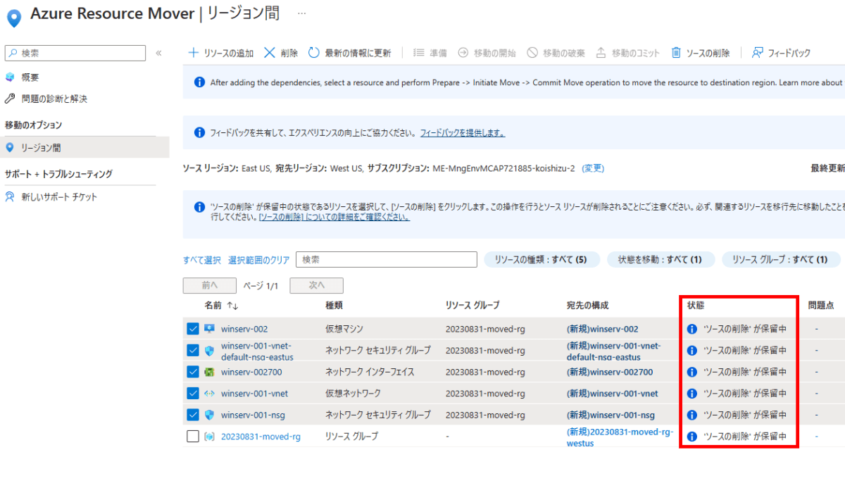Click the 前へ pagination button
The image size is (845, 488).
[x=209, y=285]
